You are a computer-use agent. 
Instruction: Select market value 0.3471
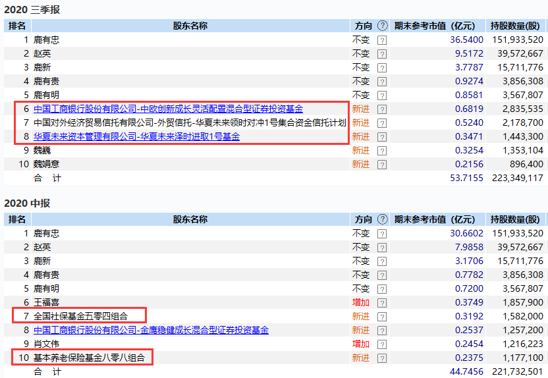click(469, 136)
